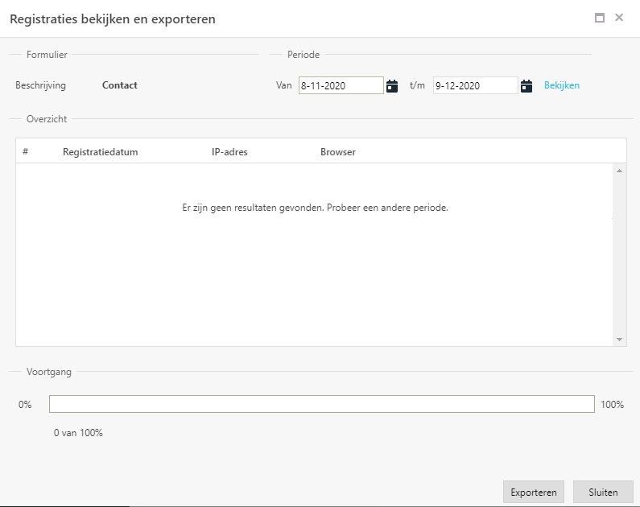Click the overview scrollbar down arrow
This screenshot has width=640, height=507.
click(619, 340)
